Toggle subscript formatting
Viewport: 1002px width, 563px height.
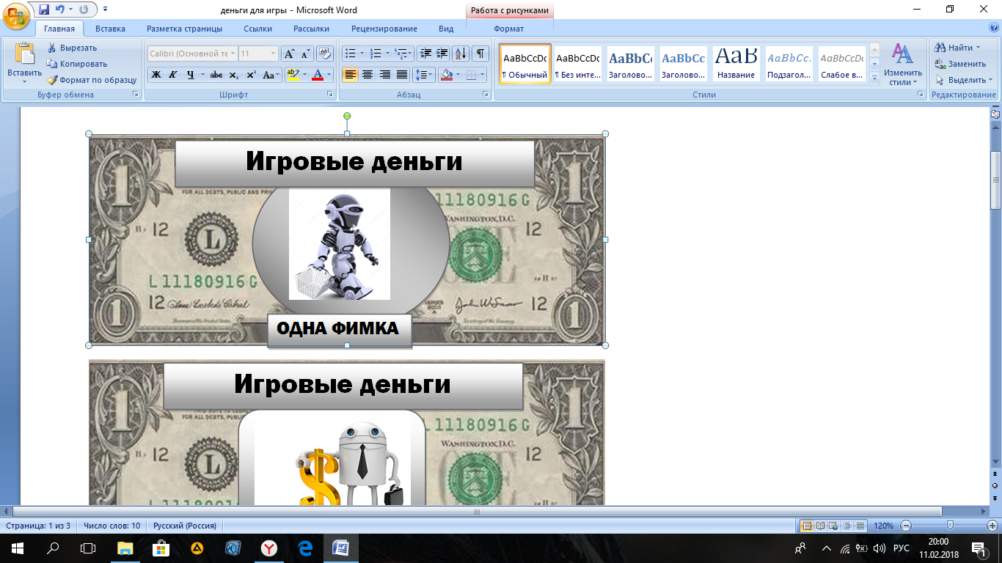pyautogui.click(x=233, y=75)
